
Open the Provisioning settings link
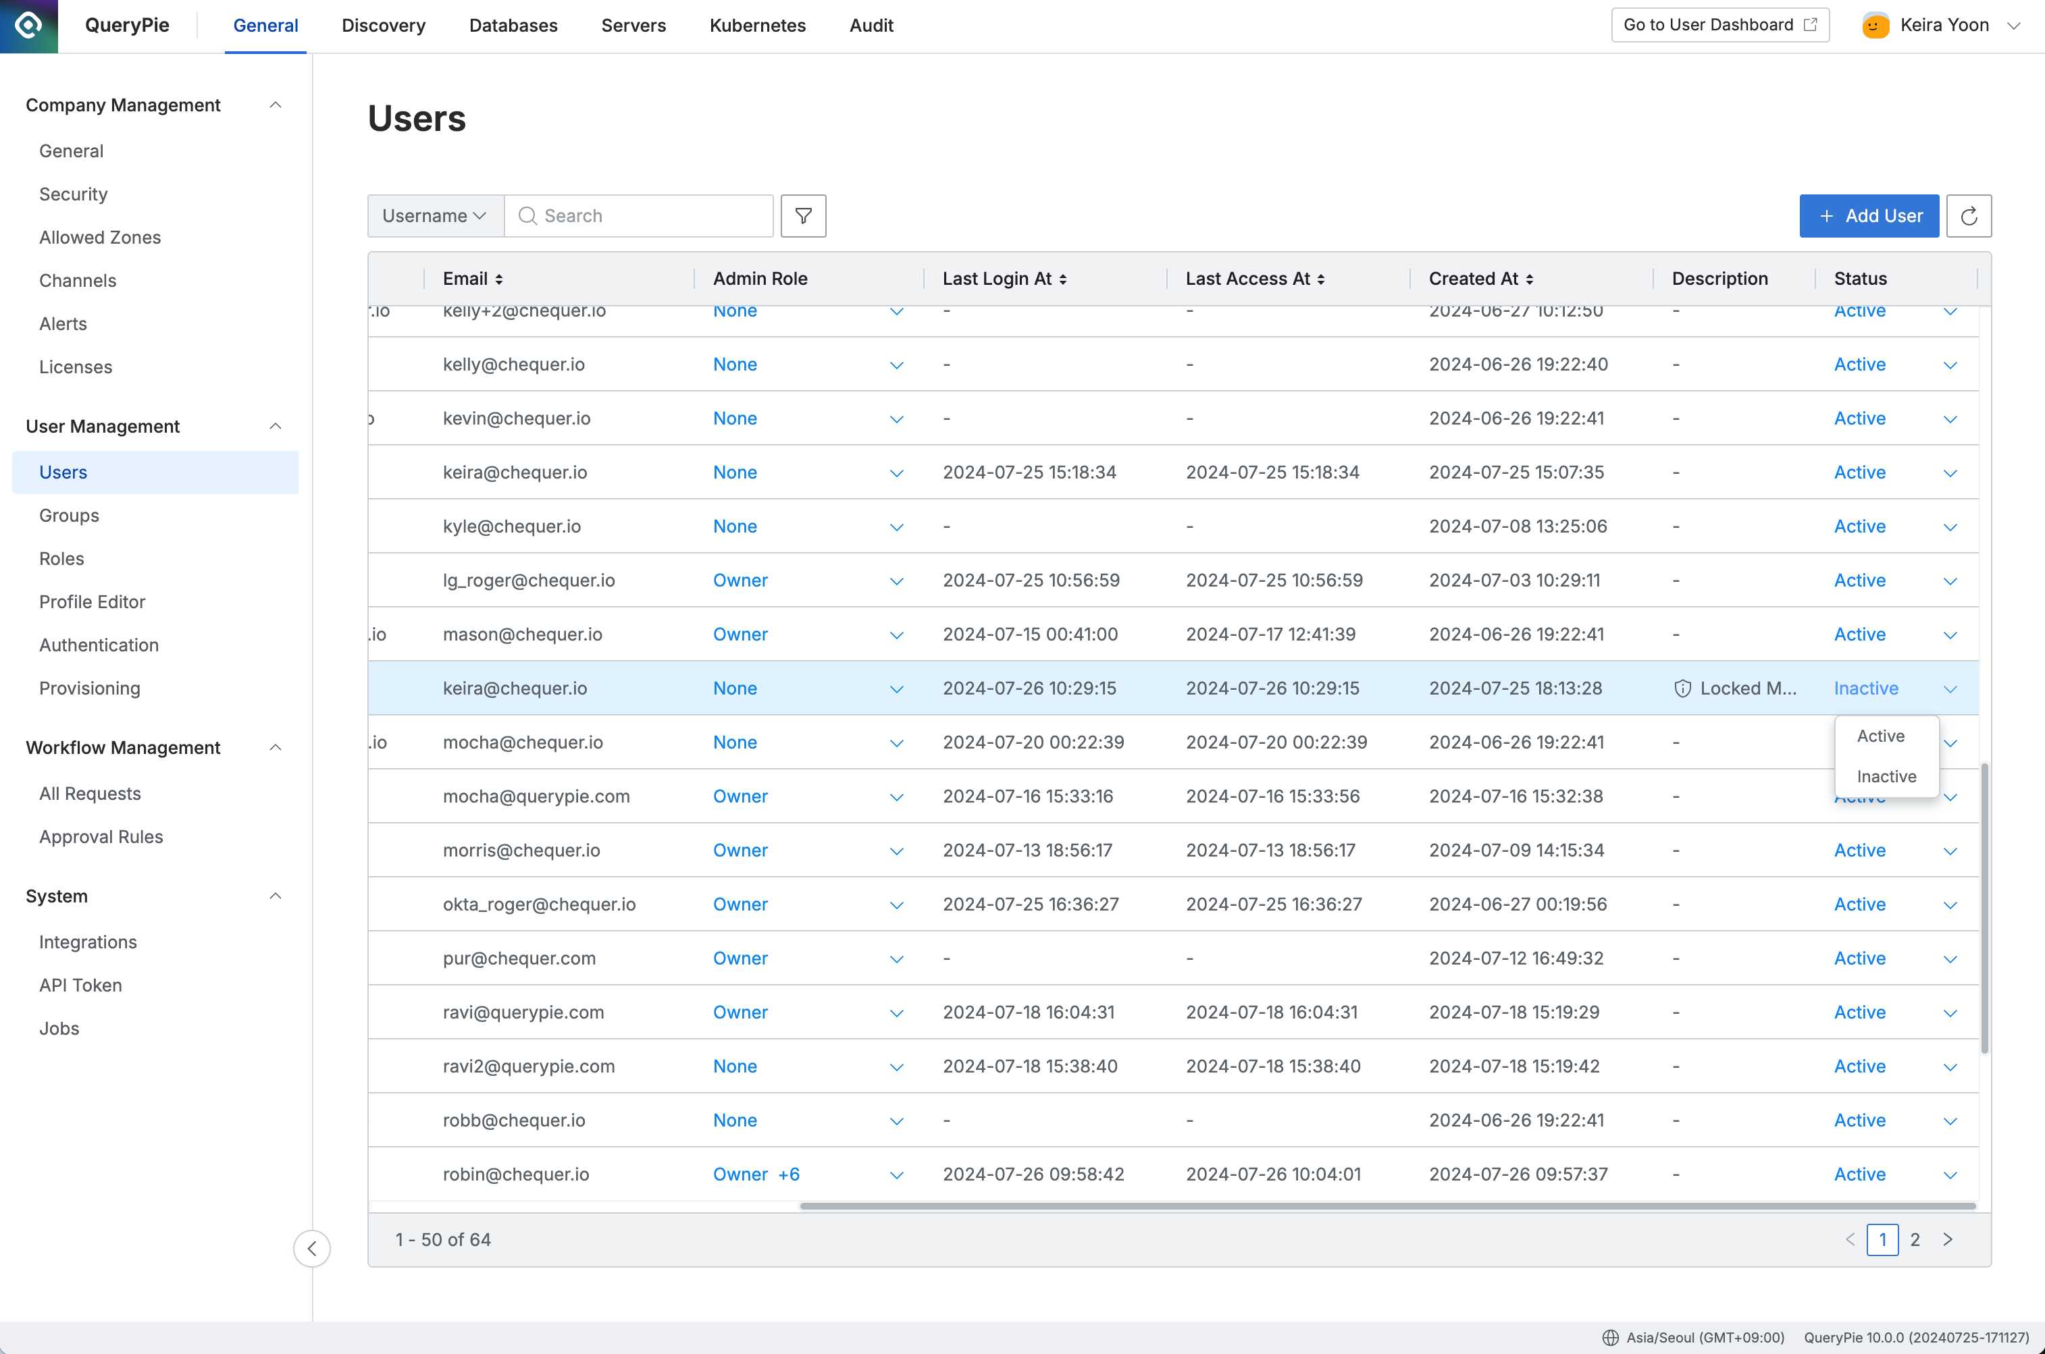coord(89,688)
